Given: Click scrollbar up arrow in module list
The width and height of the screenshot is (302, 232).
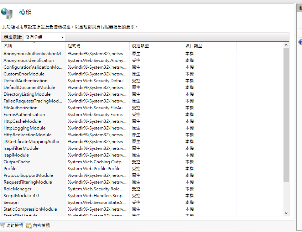Looking at the screenshot, I should 286,45.
